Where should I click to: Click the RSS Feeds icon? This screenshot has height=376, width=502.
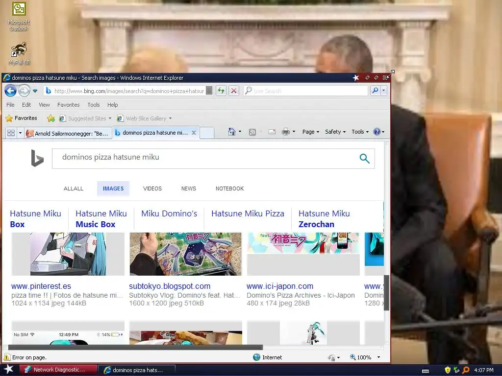click(252, 132)
